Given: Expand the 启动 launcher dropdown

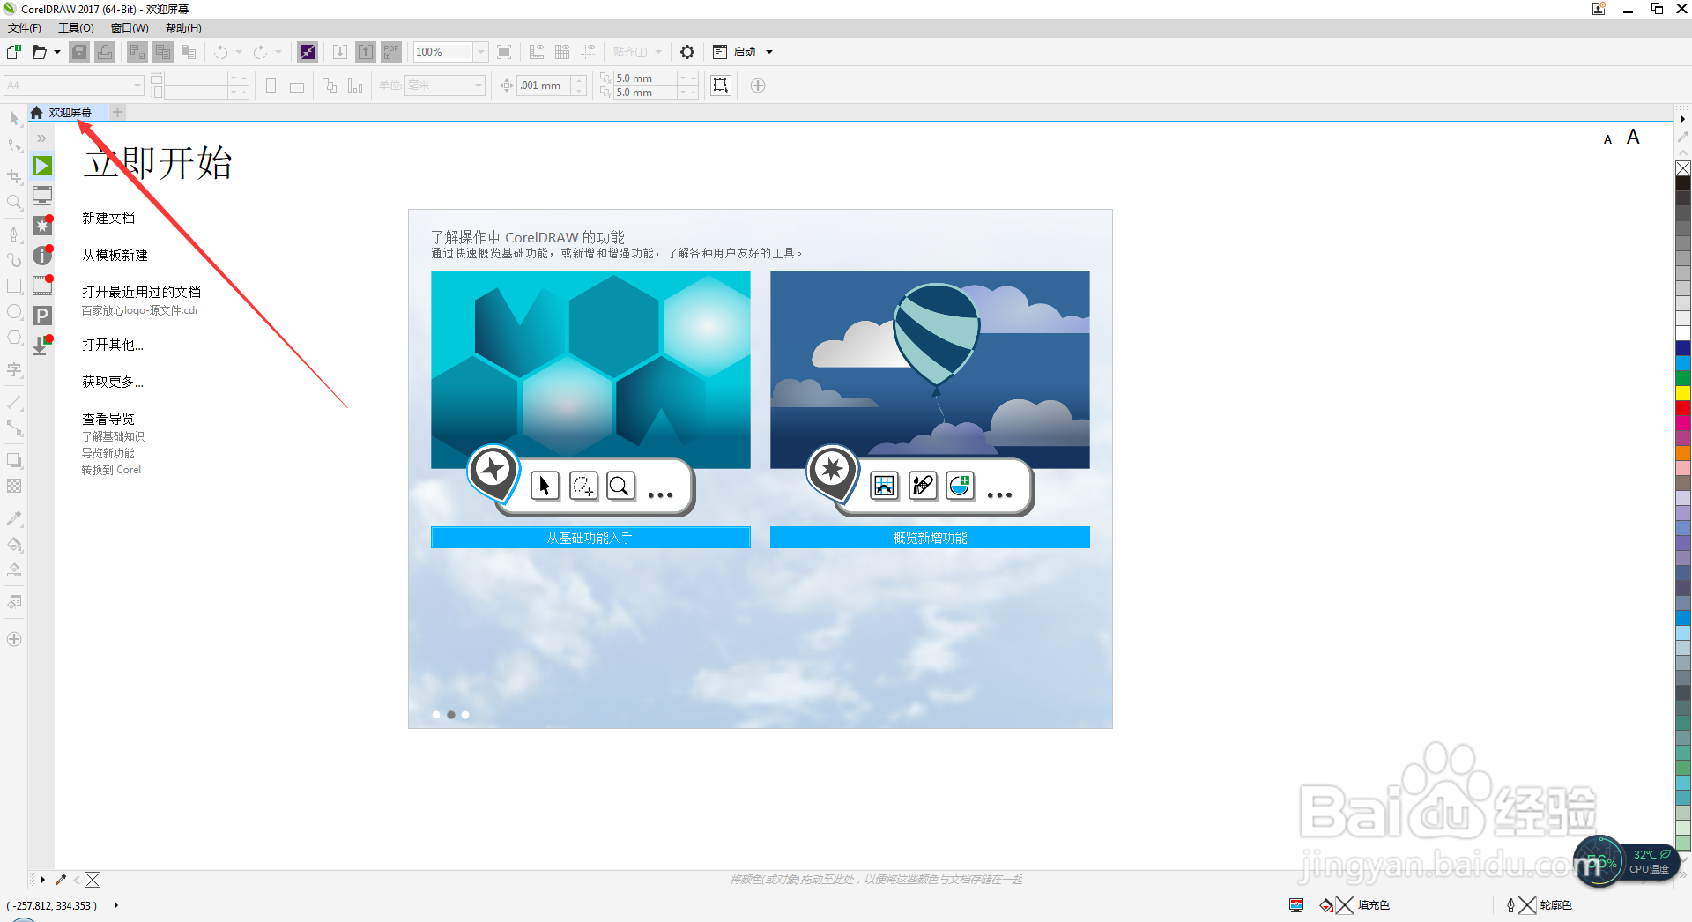Looking at the screenshot, I should click(769, 52).
